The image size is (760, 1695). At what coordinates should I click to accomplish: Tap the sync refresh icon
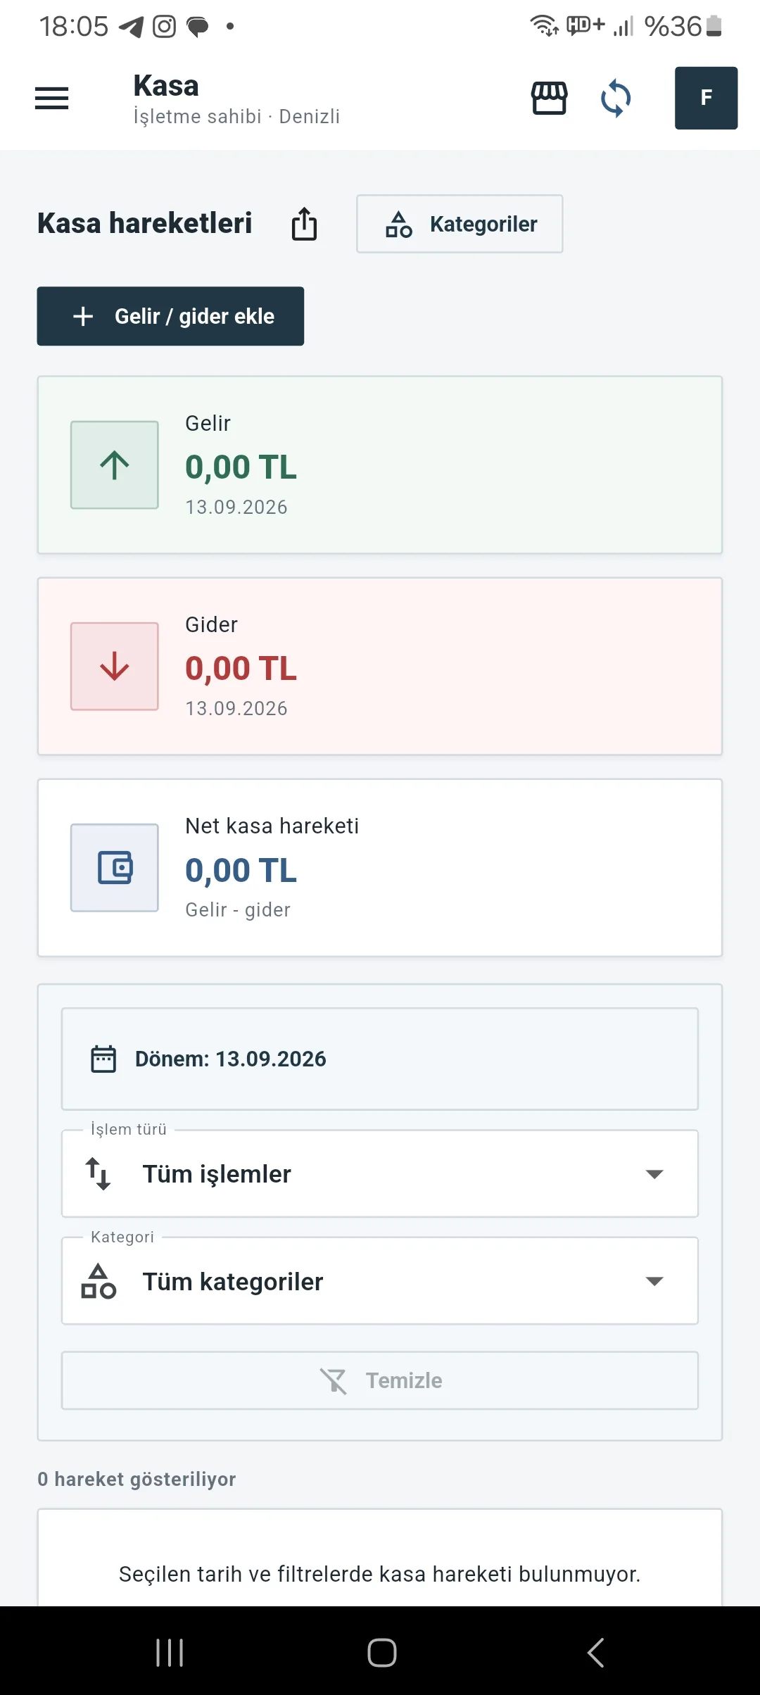pos(616,98)
